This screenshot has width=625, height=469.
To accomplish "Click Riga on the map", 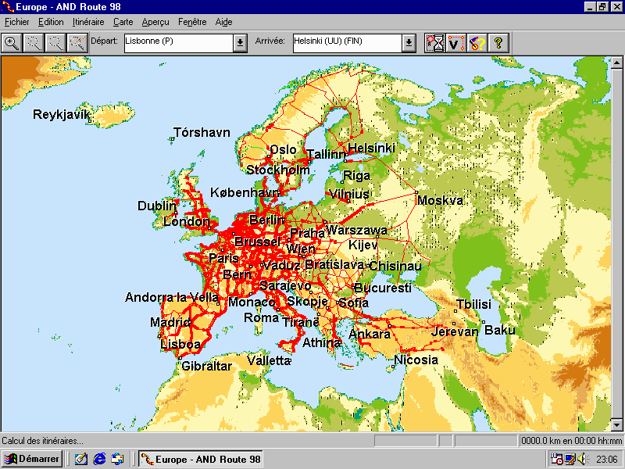I will point(356,175).
